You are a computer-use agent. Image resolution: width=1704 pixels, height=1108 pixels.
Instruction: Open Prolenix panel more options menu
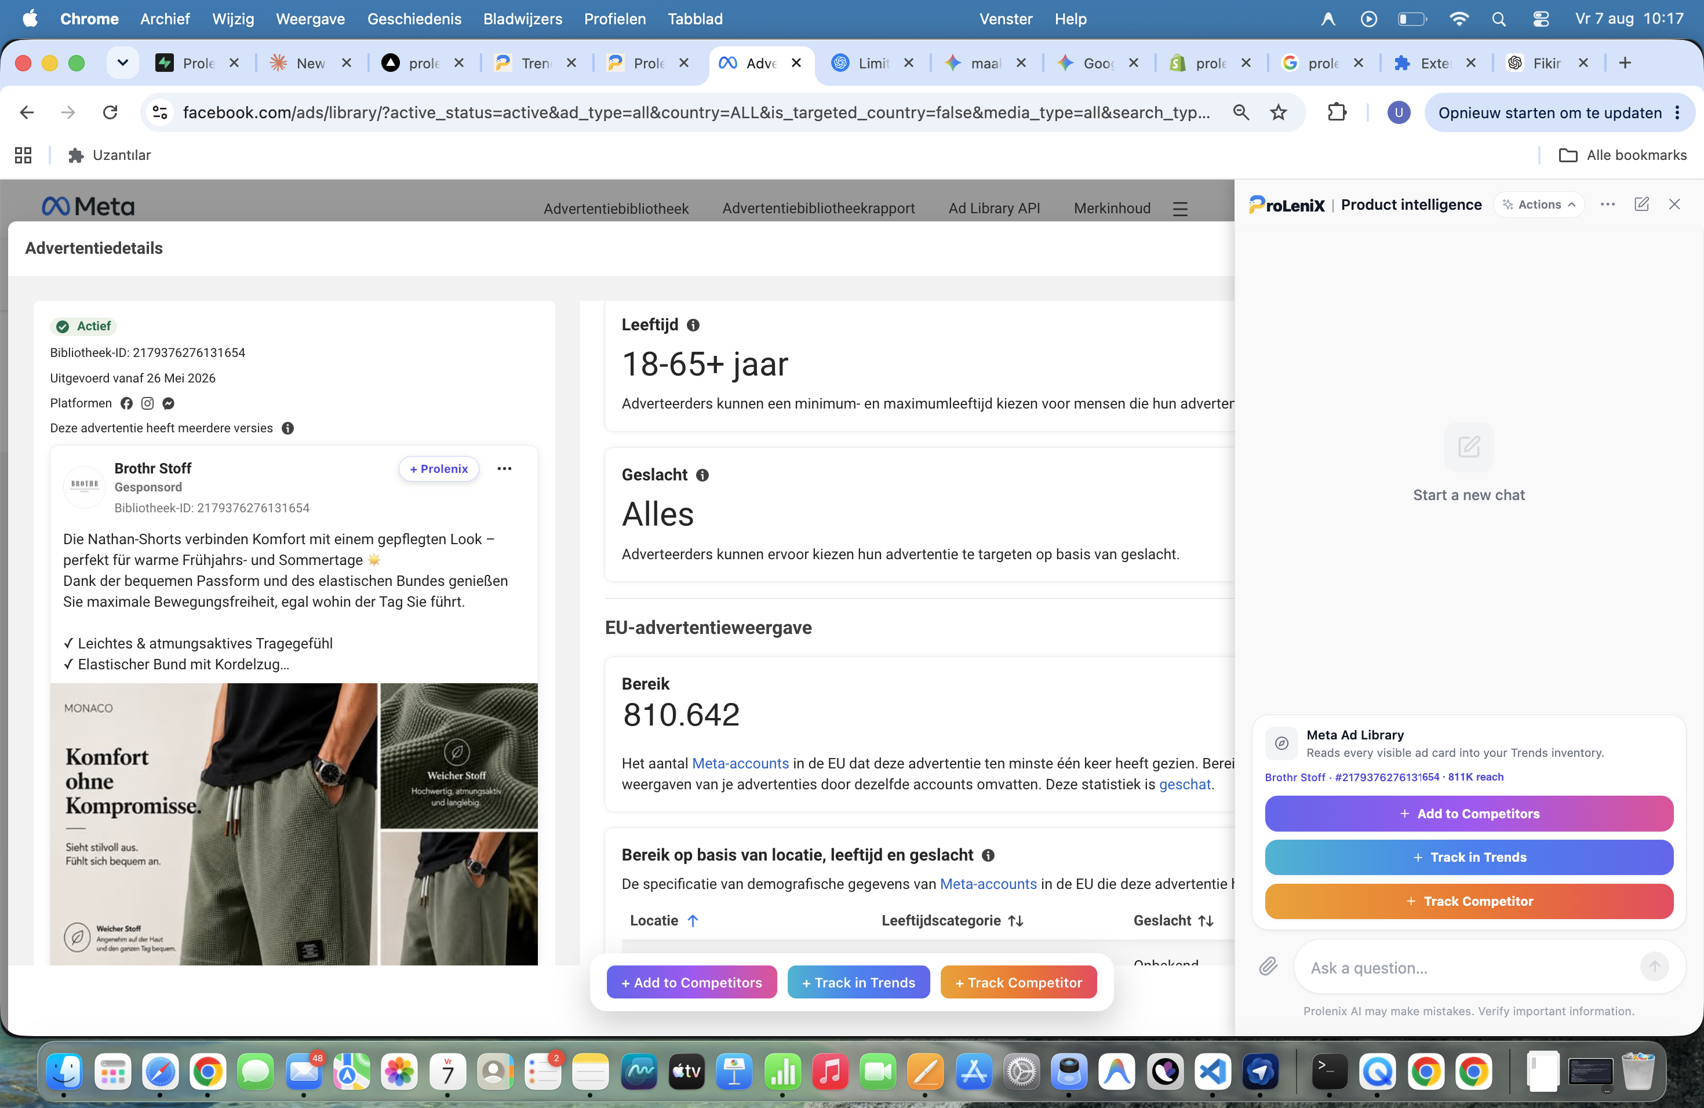coord(1607,205)
